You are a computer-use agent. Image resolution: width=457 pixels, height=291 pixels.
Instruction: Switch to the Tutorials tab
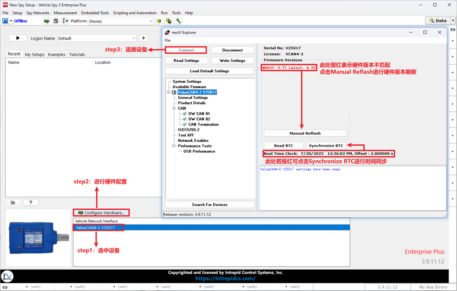(77, 54)
